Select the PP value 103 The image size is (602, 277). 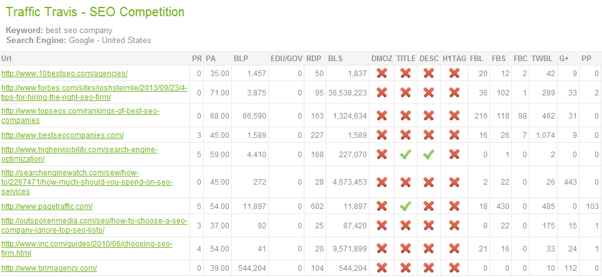[592, 207]
